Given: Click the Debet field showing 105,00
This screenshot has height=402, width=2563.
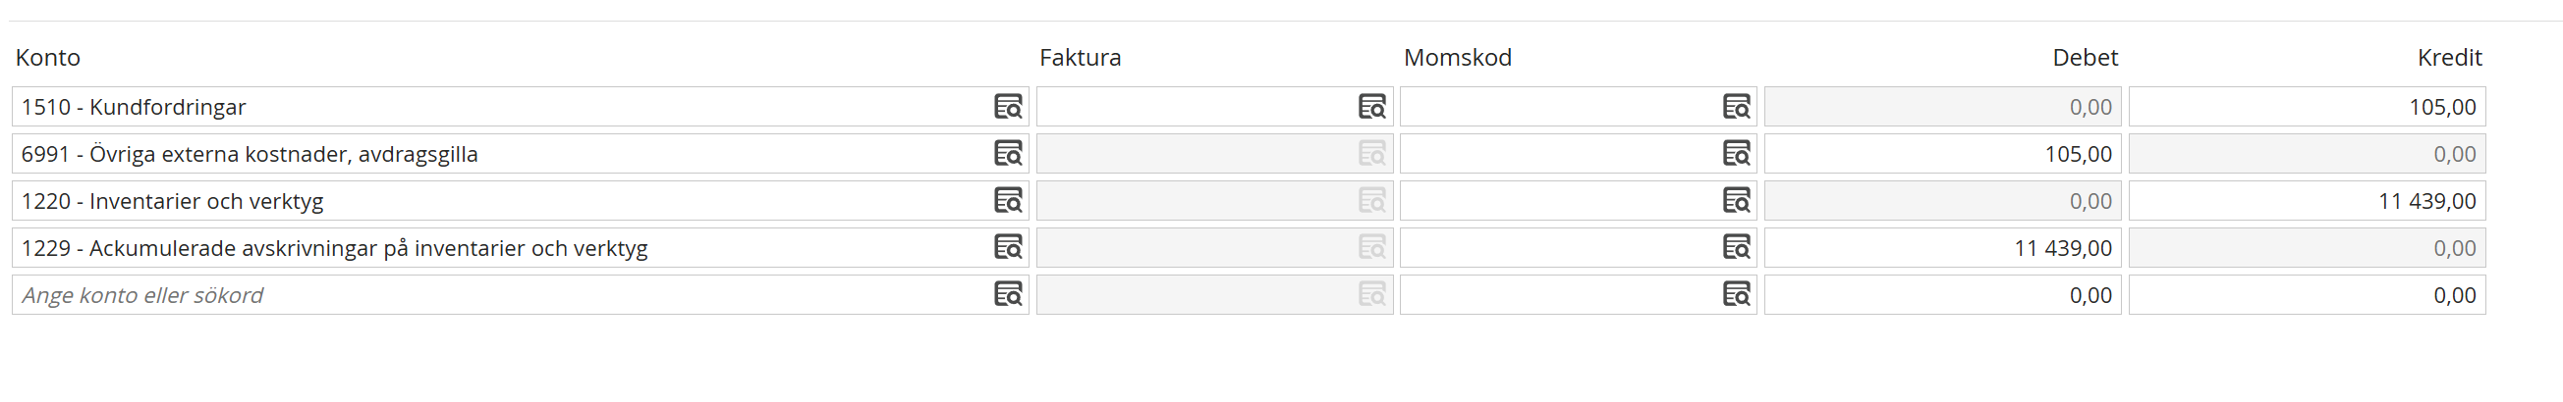Looking at the screenshot, I should [1943, 154].
